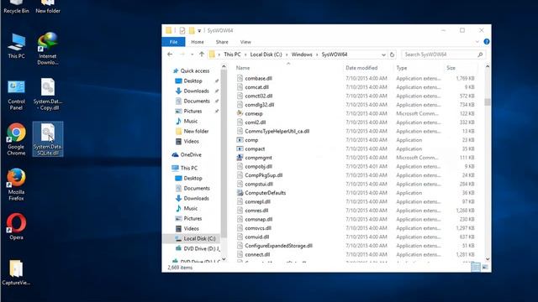The image size is (538, 302).
Task: Select CaptureVie... desktop folder icon
Action: (16, 272)
